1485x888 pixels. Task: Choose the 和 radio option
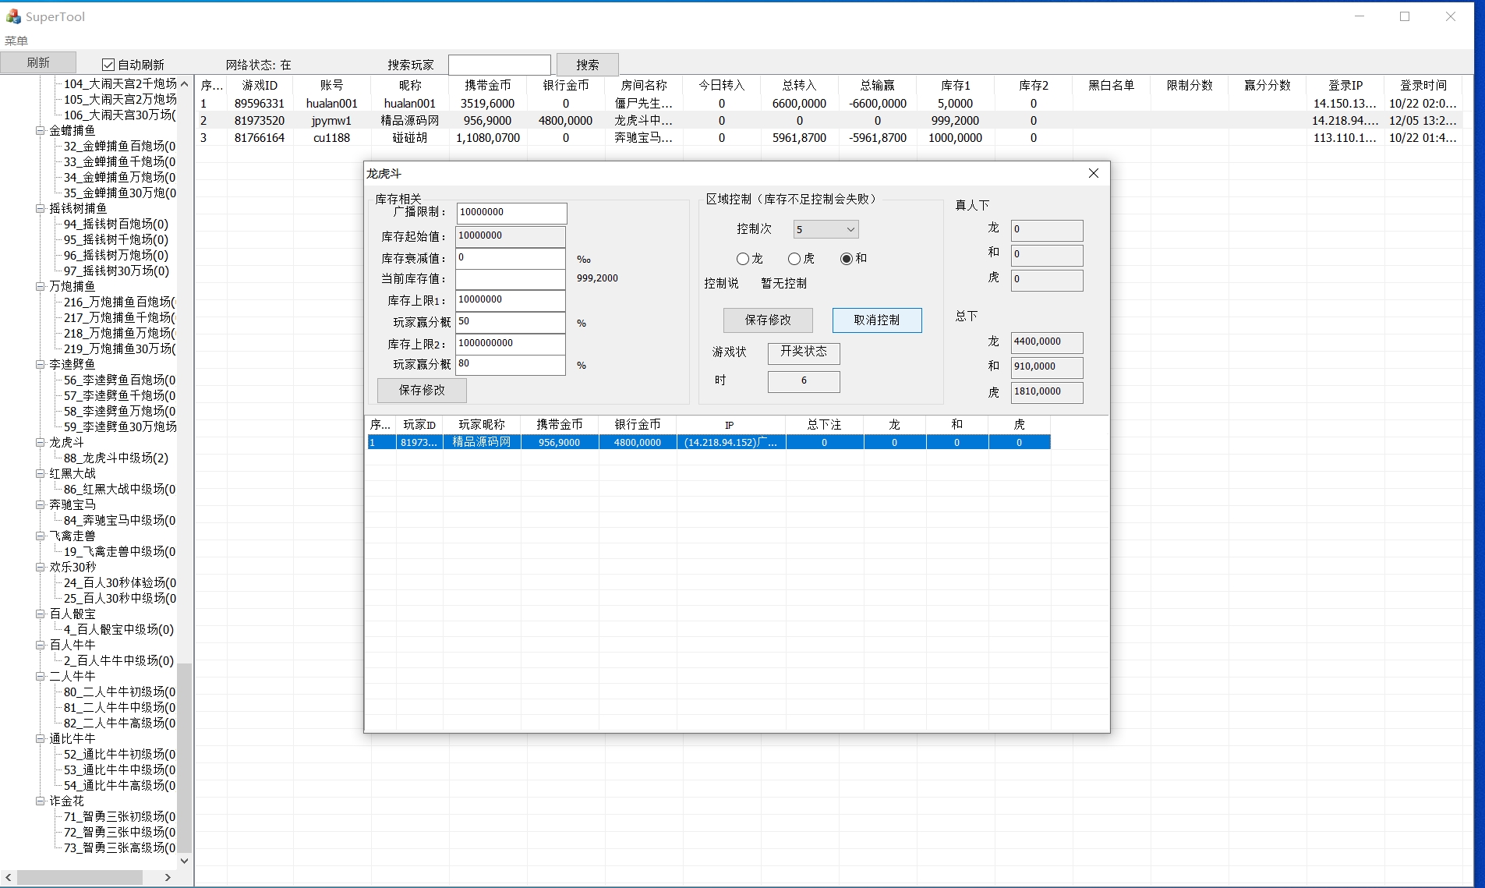click(x=846, y=259)
